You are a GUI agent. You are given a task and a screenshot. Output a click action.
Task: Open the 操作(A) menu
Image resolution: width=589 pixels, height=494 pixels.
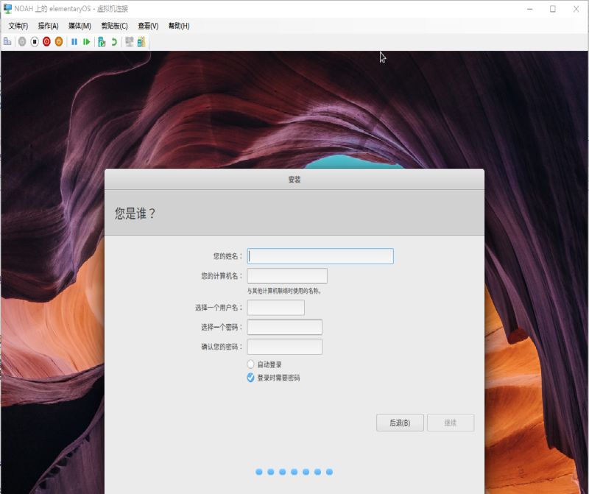click(x=48, y=26)
